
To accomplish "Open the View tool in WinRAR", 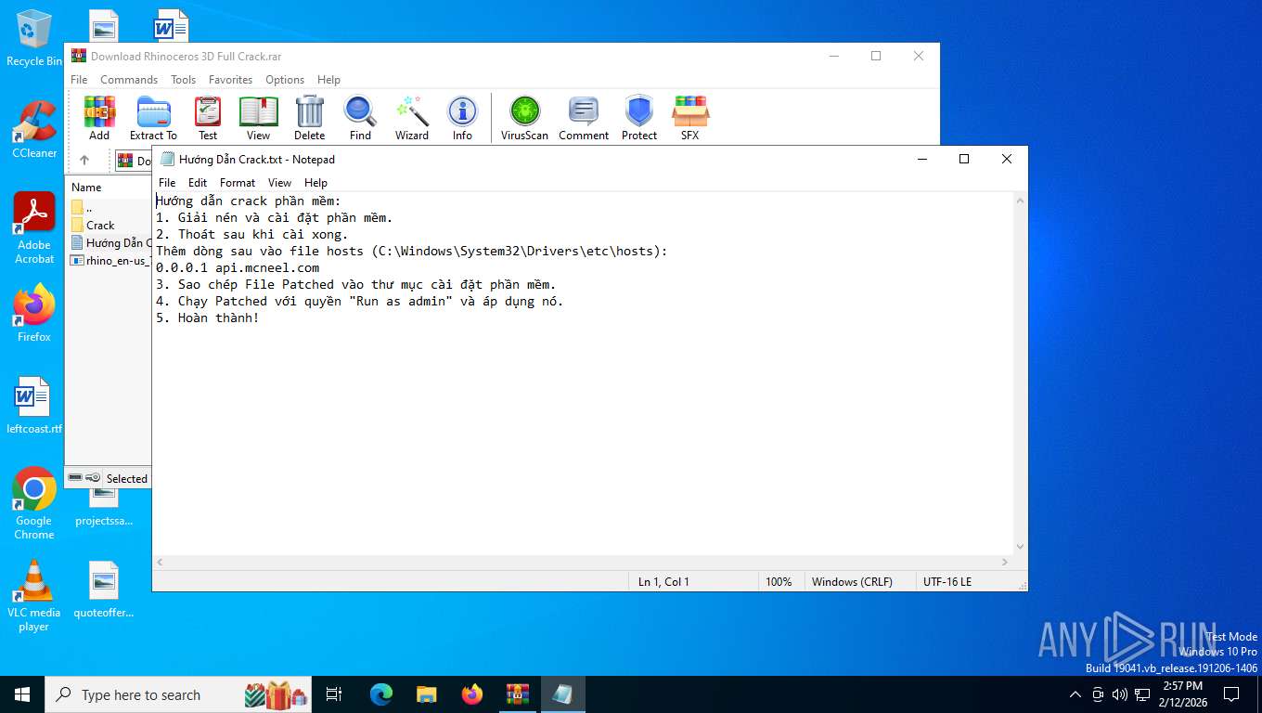I will point(258,118).
